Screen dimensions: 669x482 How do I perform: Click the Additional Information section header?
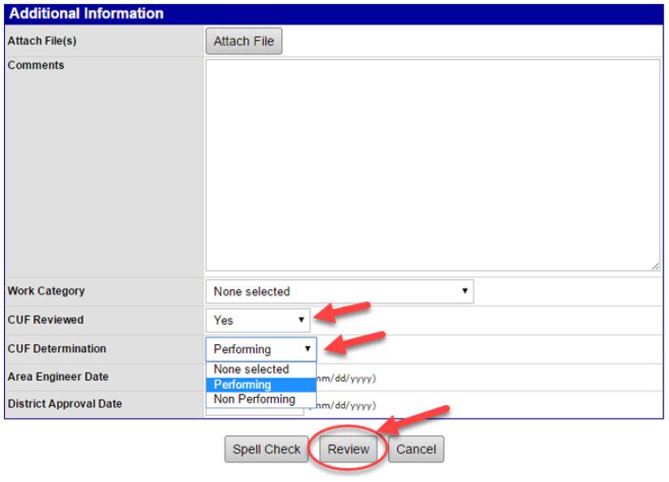[85, 14]
